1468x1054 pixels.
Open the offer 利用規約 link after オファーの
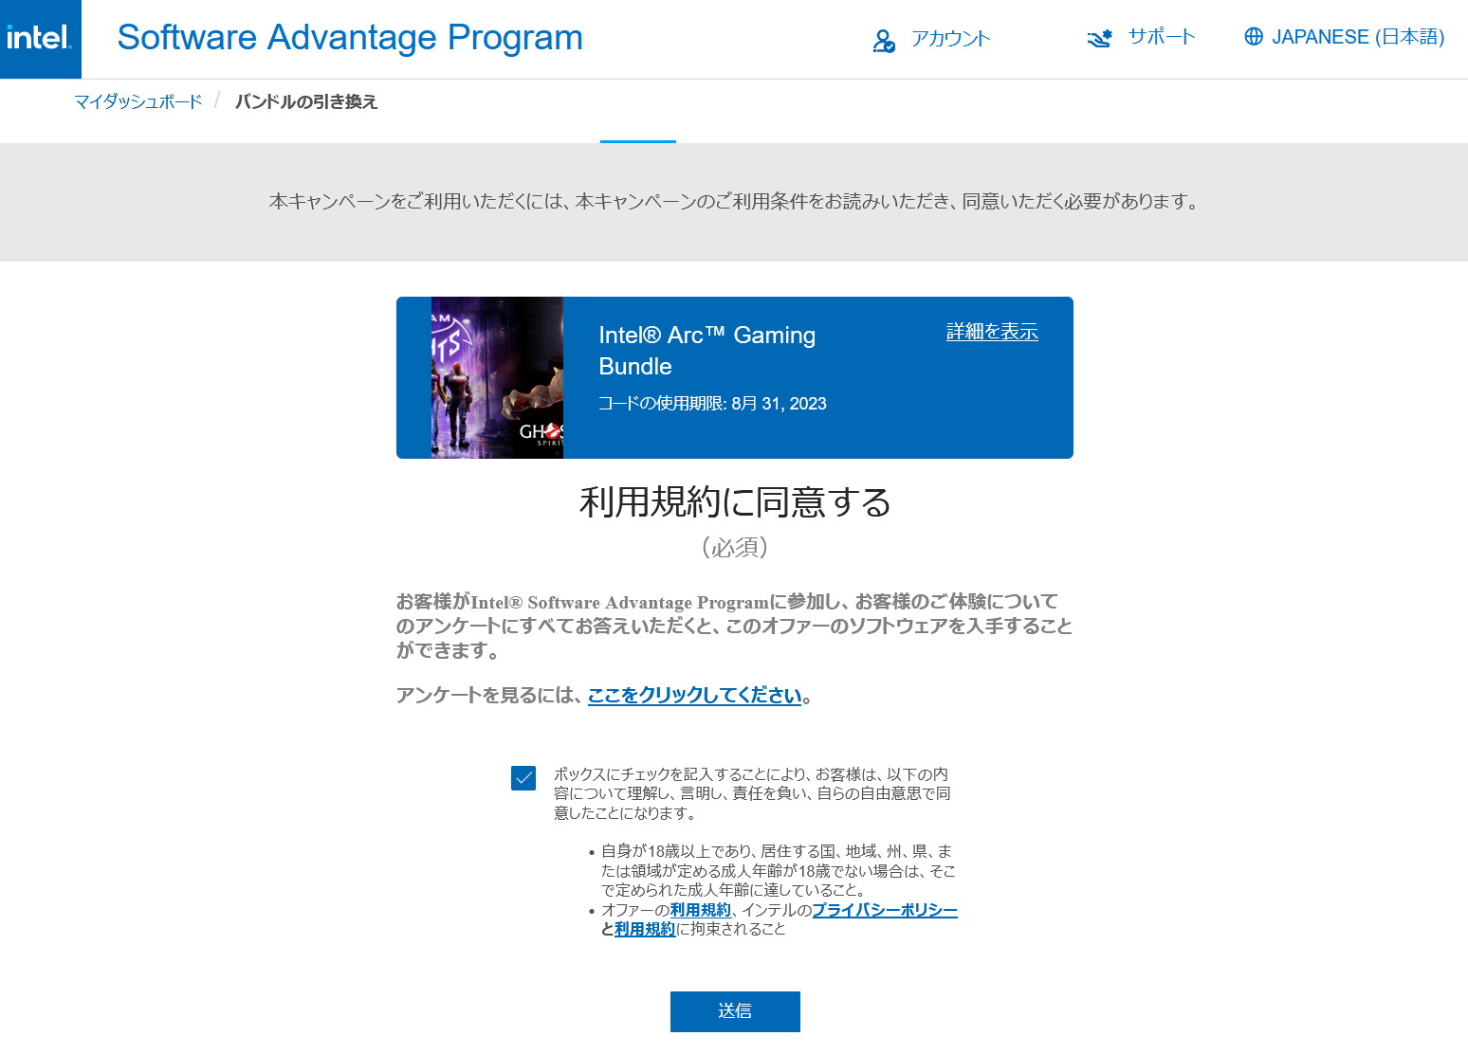701,910
